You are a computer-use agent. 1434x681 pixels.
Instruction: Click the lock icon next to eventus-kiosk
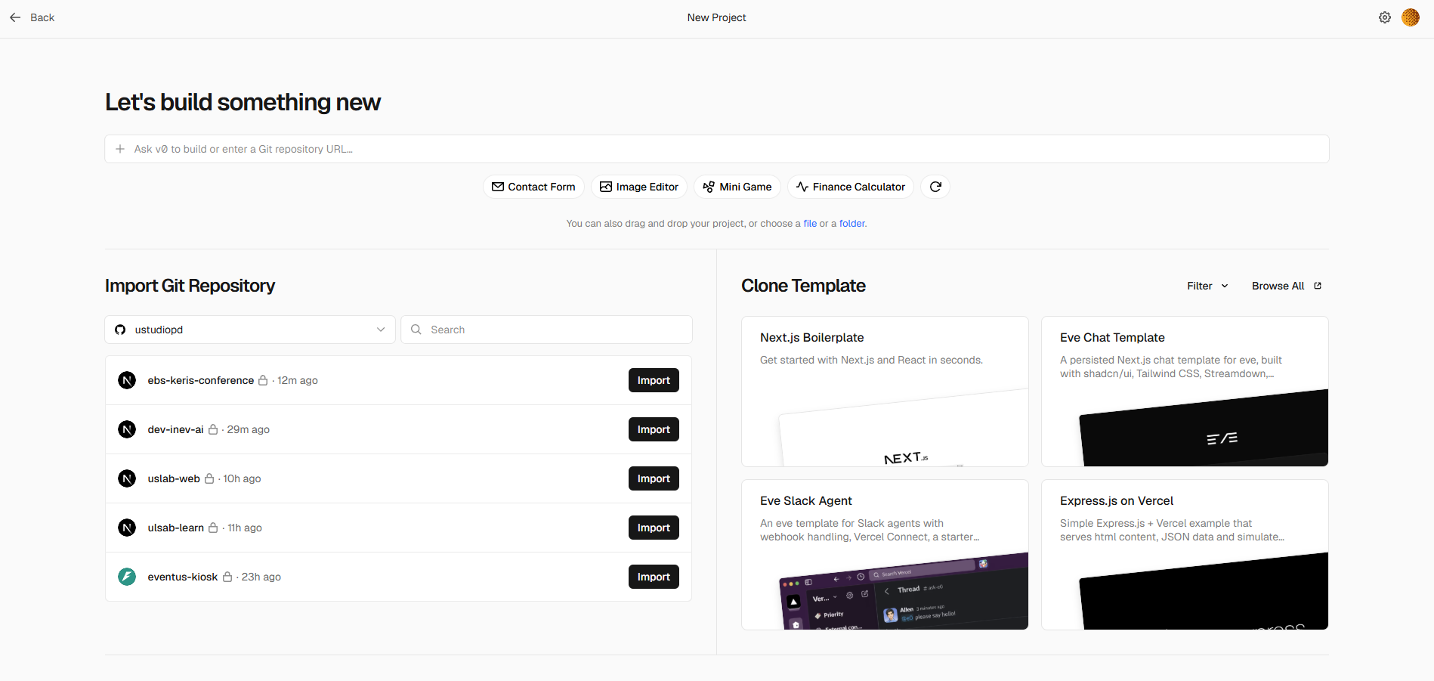(227, 577)
